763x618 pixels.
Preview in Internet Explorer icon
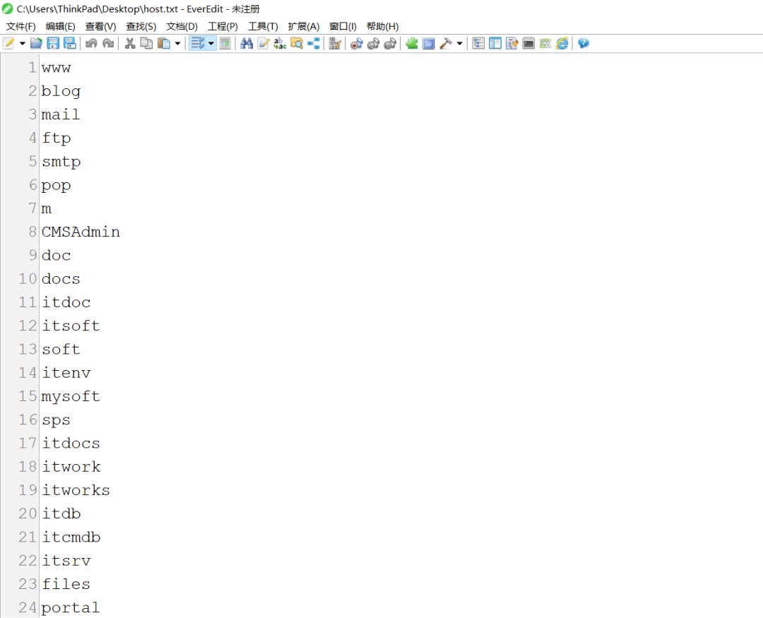click(562, 43)
